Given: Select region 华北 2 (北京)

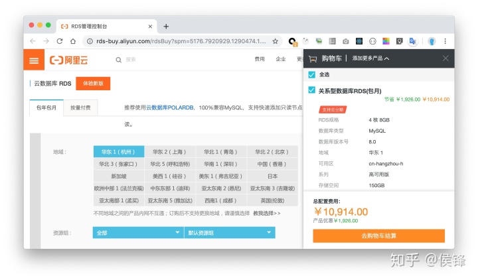Looking at the screenshot, I should (x=272, y=152).
